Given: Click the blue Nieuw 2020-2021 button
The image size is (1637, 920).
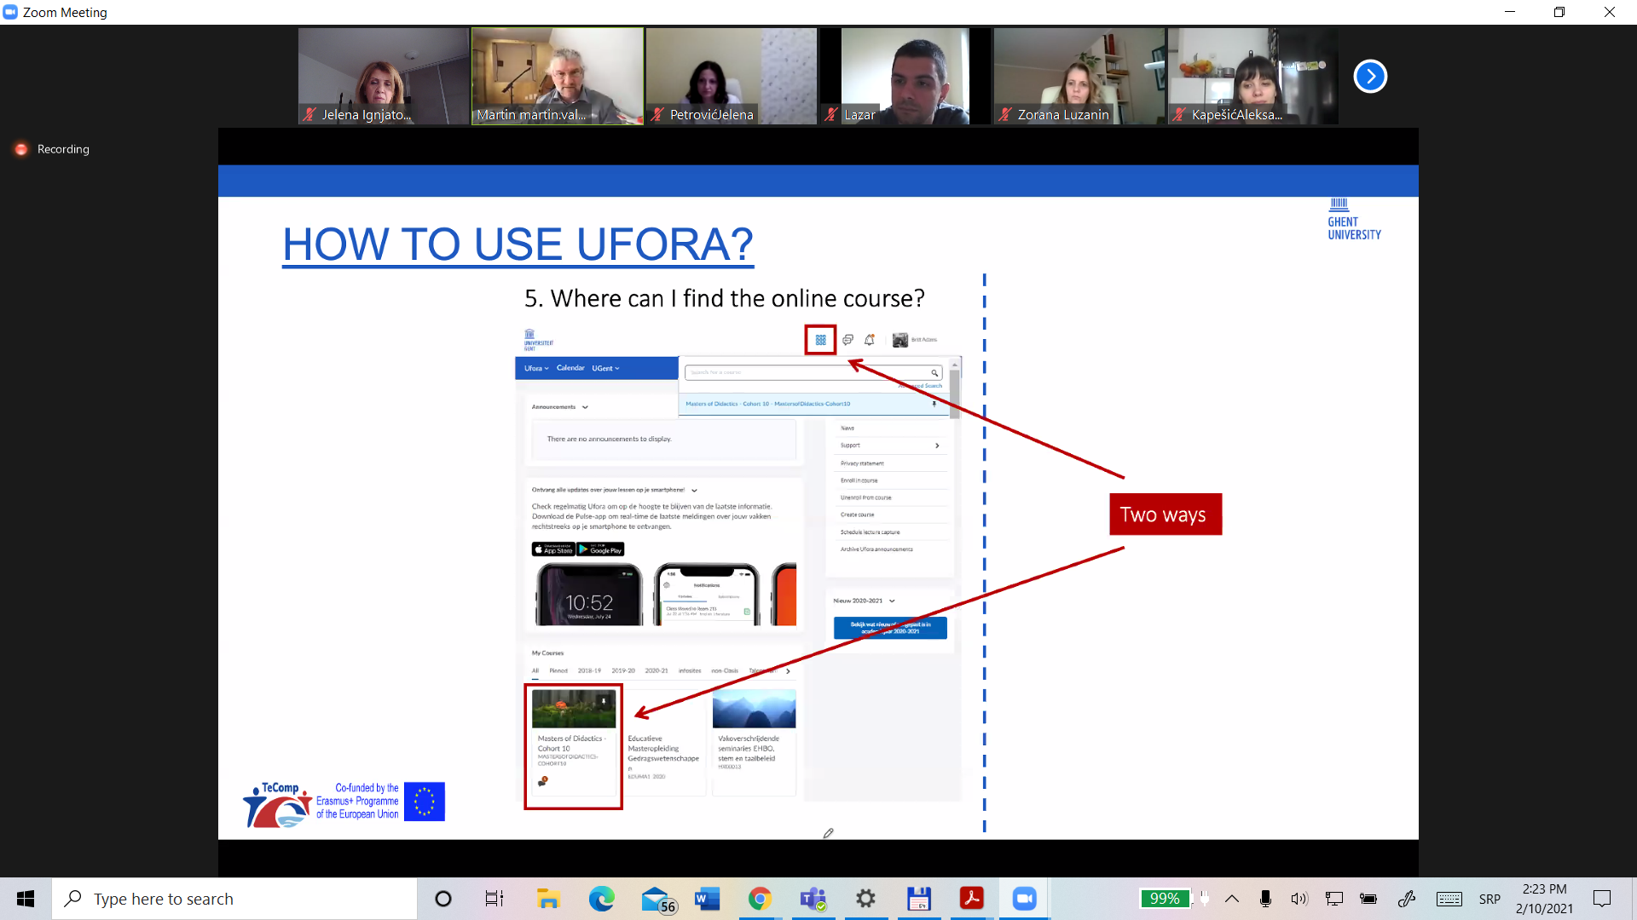Looking at the screenshot, I should click(890, 628).
